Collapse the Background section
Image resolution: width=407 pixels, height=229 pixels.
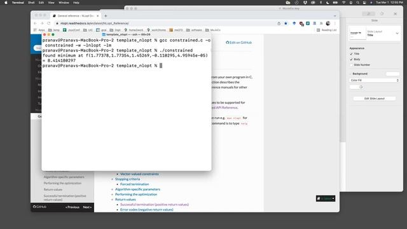click(350, 74)
